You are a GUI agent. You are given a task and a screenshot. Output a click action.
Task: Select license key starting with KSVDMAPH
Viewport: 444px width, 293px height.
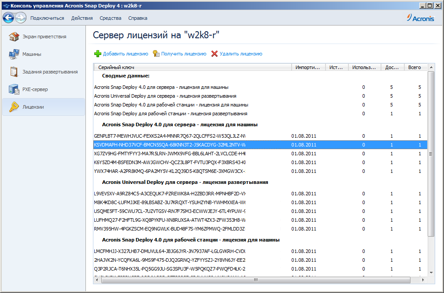pos(260,145)
